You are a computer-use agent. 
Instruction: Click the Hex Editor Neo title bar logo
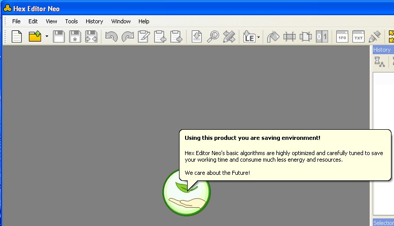coord(8,8)
